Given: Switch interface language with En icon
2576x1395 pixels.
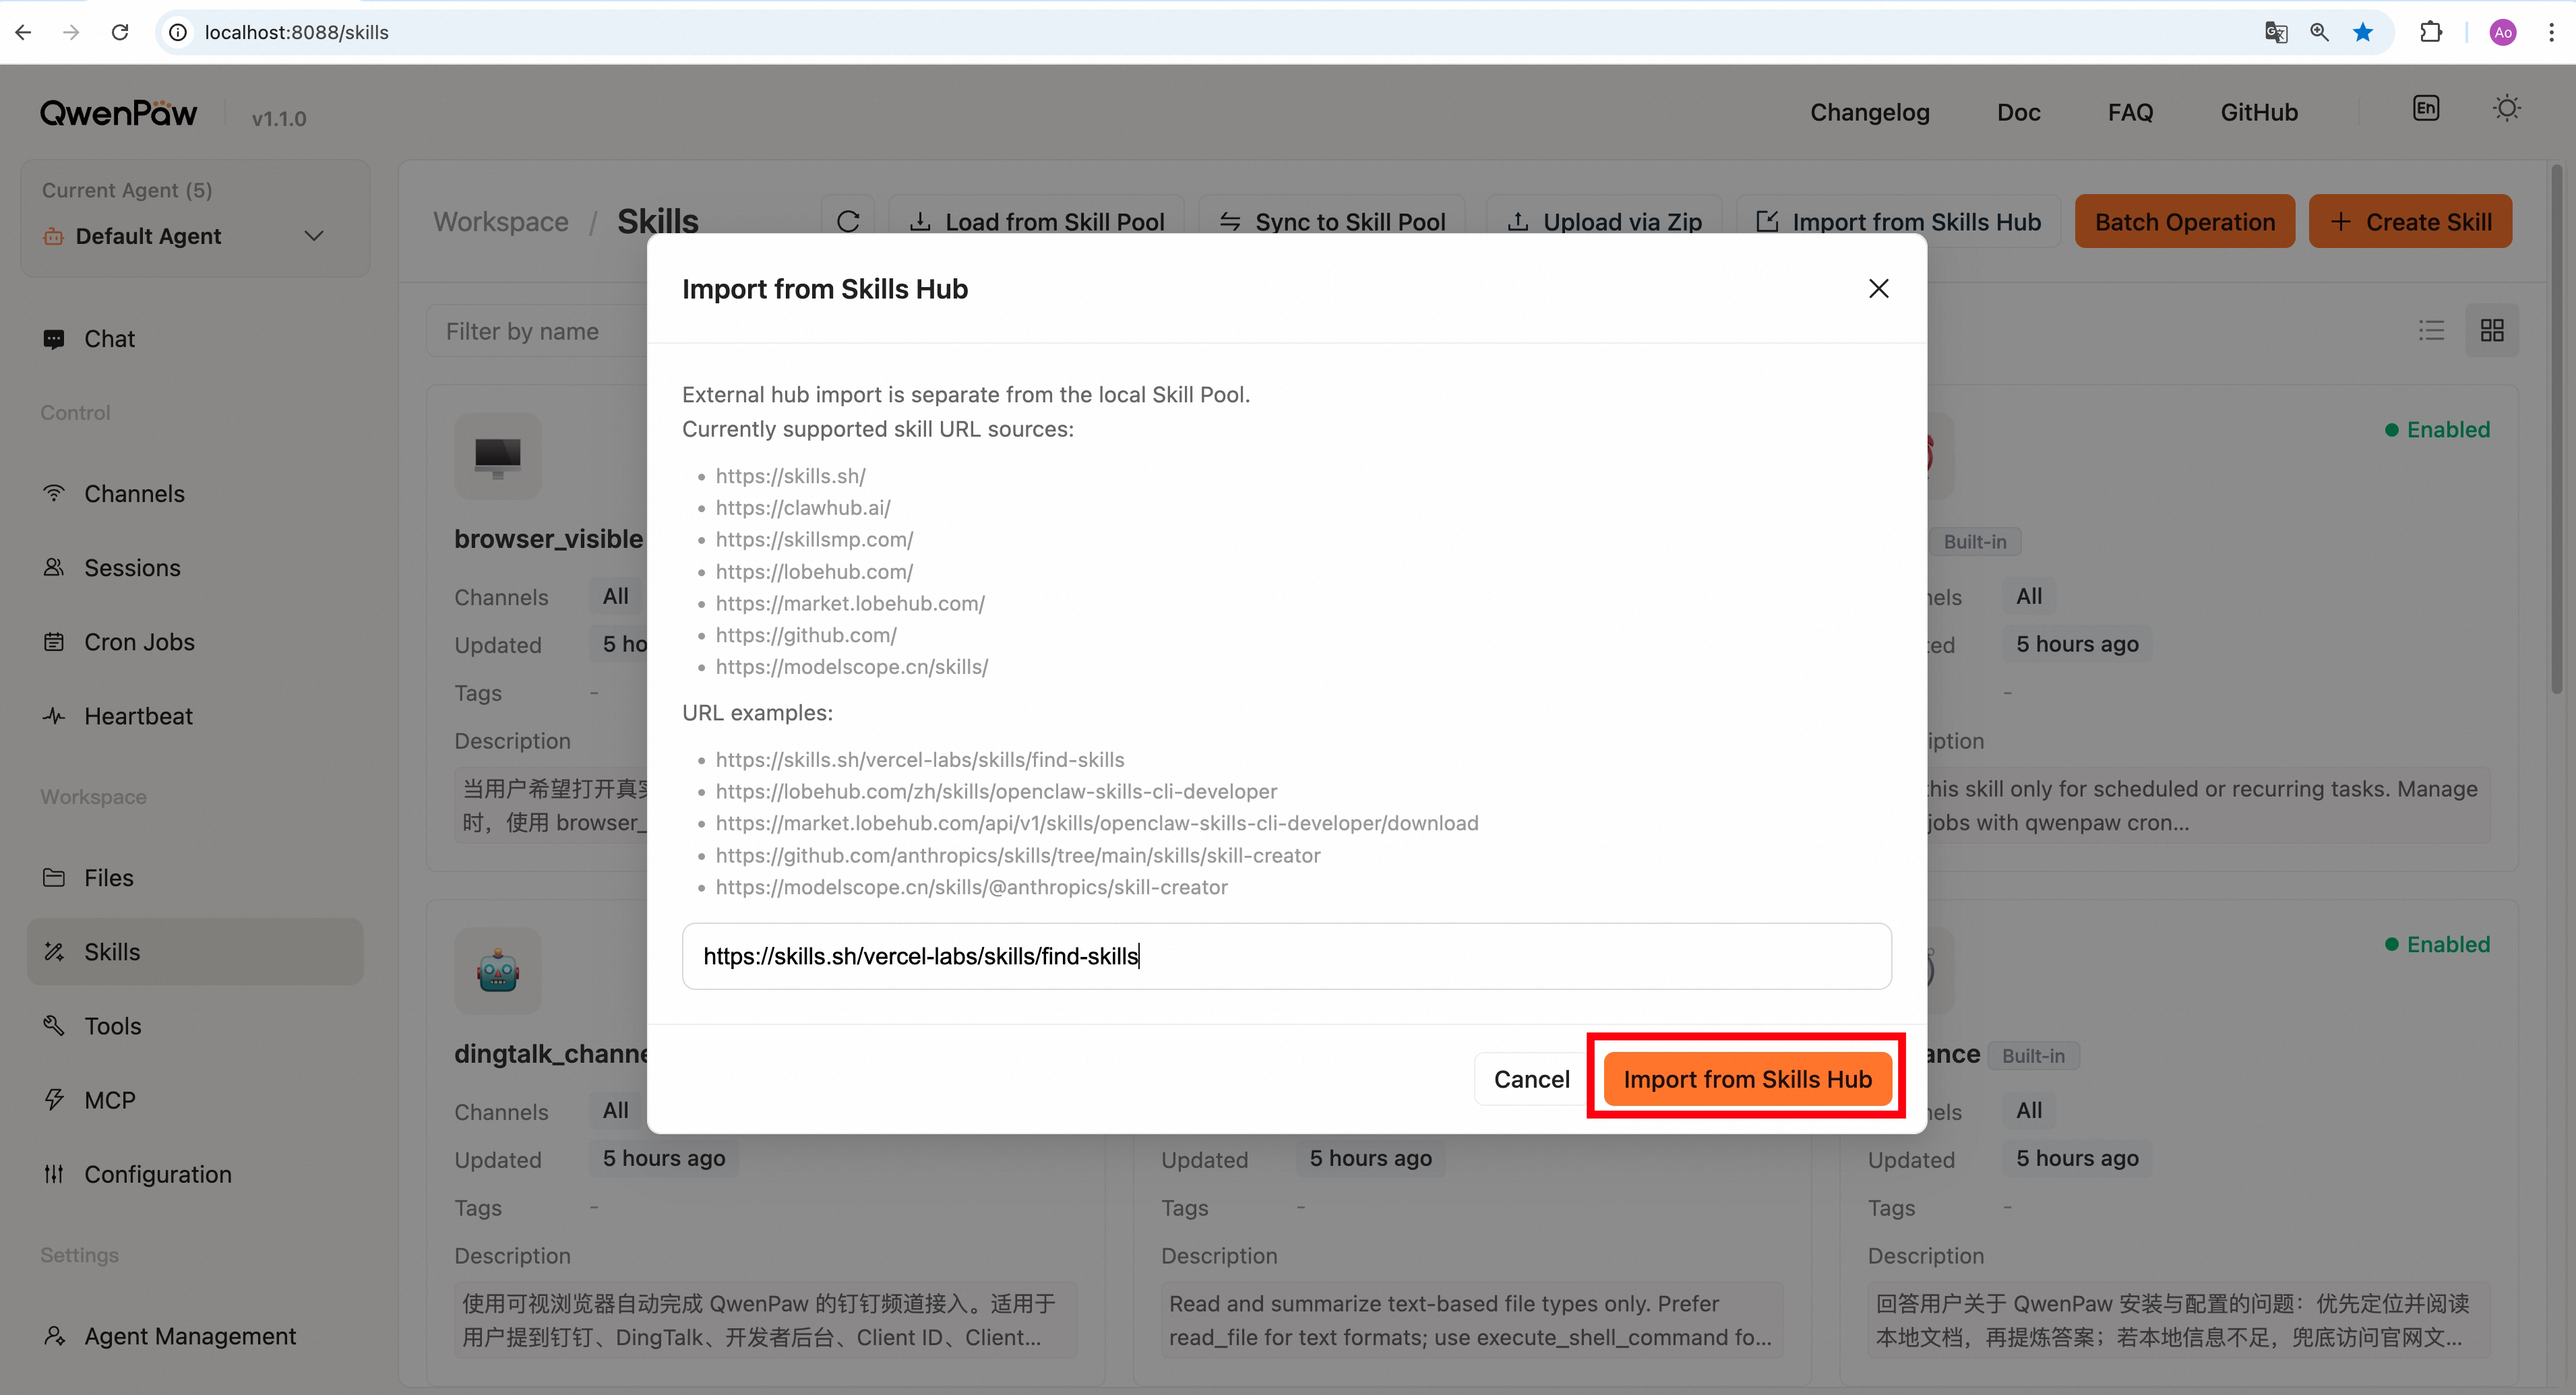Looking at the screenshot, I should coord(2426,108).
